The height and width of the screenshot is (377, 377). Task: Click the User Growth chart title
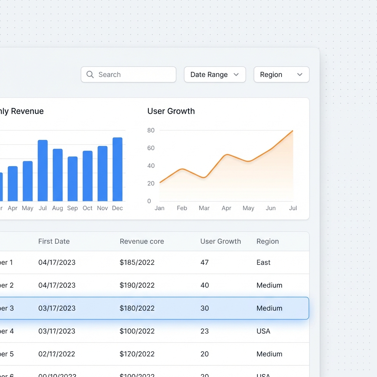pos(171,111)
